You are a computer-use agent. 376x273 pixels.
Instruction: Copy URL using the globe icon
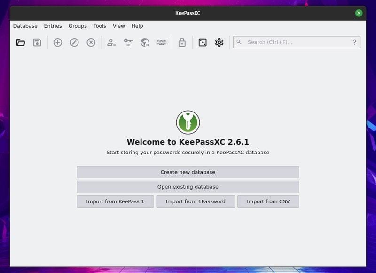[x=145, y=42]
